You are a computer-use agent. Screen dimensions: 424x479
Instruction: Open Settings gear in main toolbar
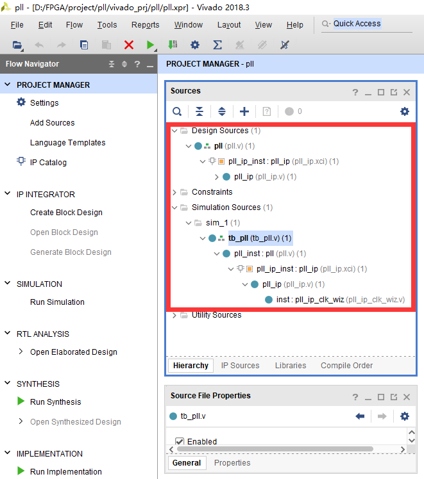pyautogui.click(x=195, y=45)
